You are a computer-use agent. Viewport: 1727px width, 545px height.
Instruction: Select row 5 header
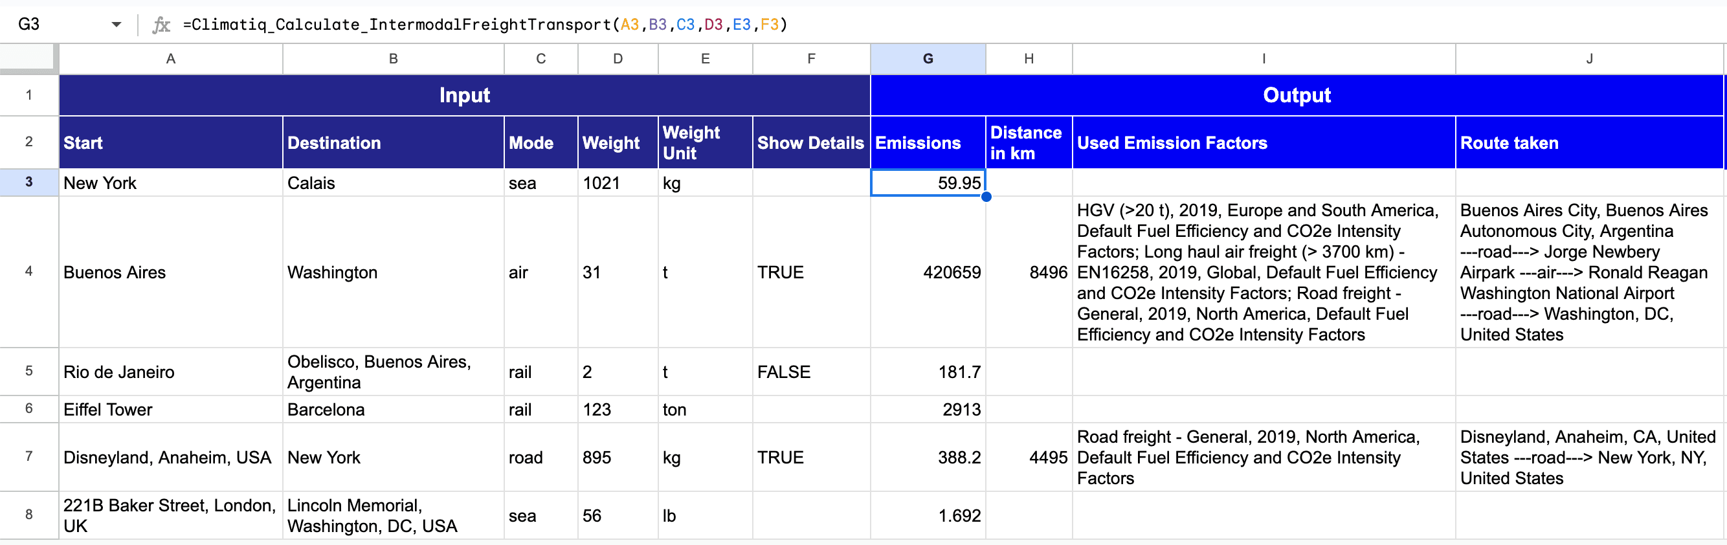pos(29,372)
